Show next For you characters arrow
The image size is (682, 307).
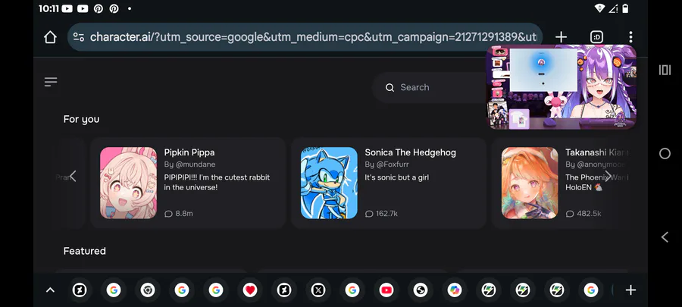[608, 176]
